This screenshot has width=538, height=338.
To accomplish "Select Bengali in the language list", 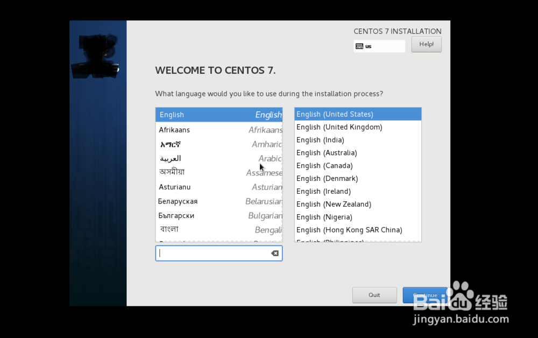I will pos(219,230).
